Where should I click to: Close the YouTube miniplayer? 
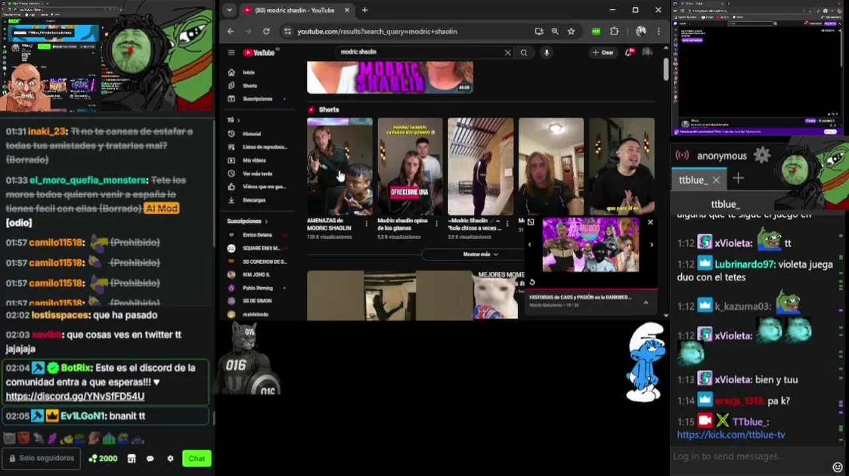[x=650, y=222]
